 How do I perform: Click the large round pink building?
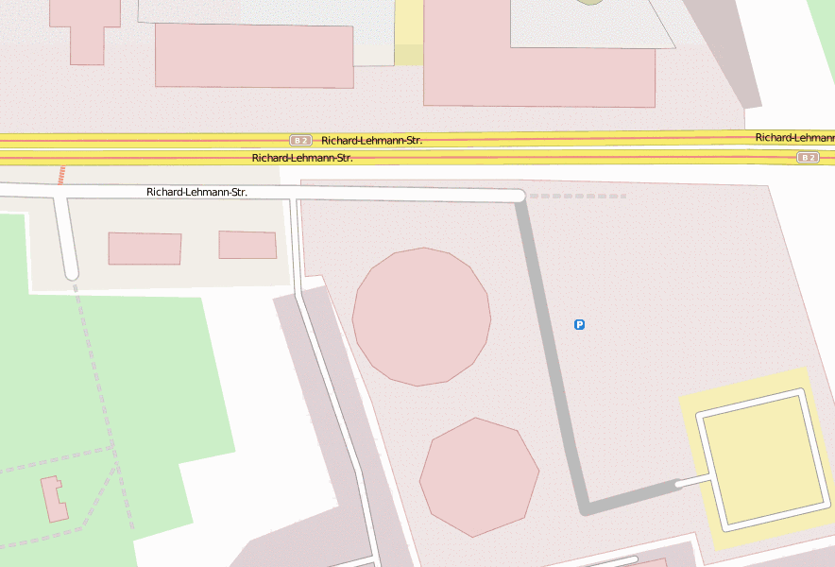coord(421,317)
